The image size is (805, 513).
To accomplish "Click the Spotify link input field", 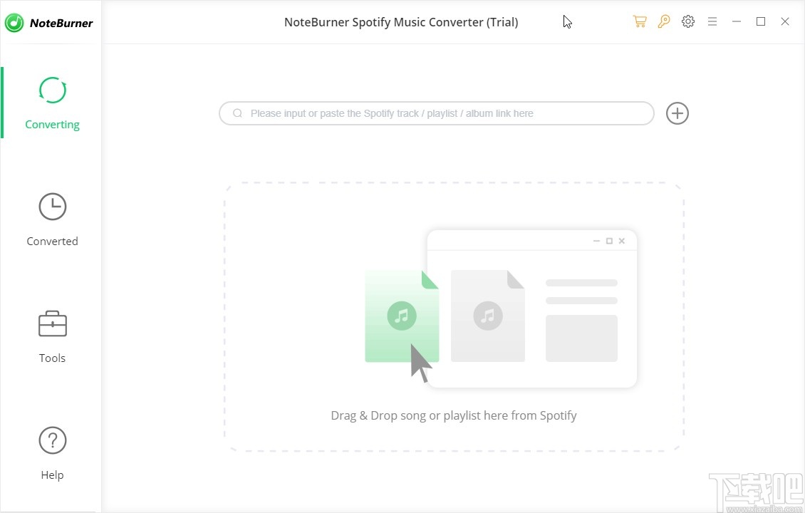I will pos(437,113).
